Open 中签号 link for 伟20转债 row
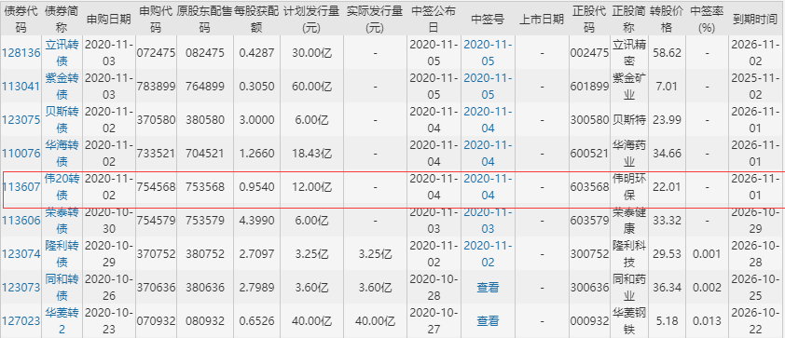 tap(488, 187)
